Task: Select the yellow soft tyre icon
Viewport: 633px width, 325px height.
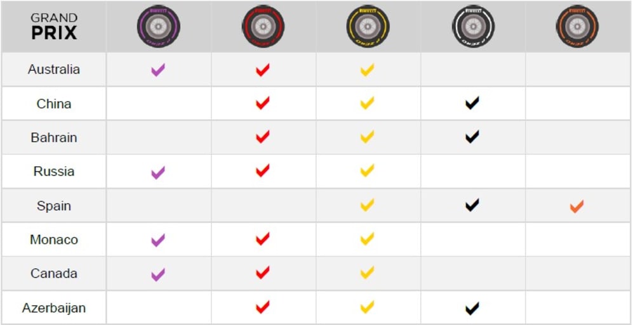Action: click(x=368, y=27)
